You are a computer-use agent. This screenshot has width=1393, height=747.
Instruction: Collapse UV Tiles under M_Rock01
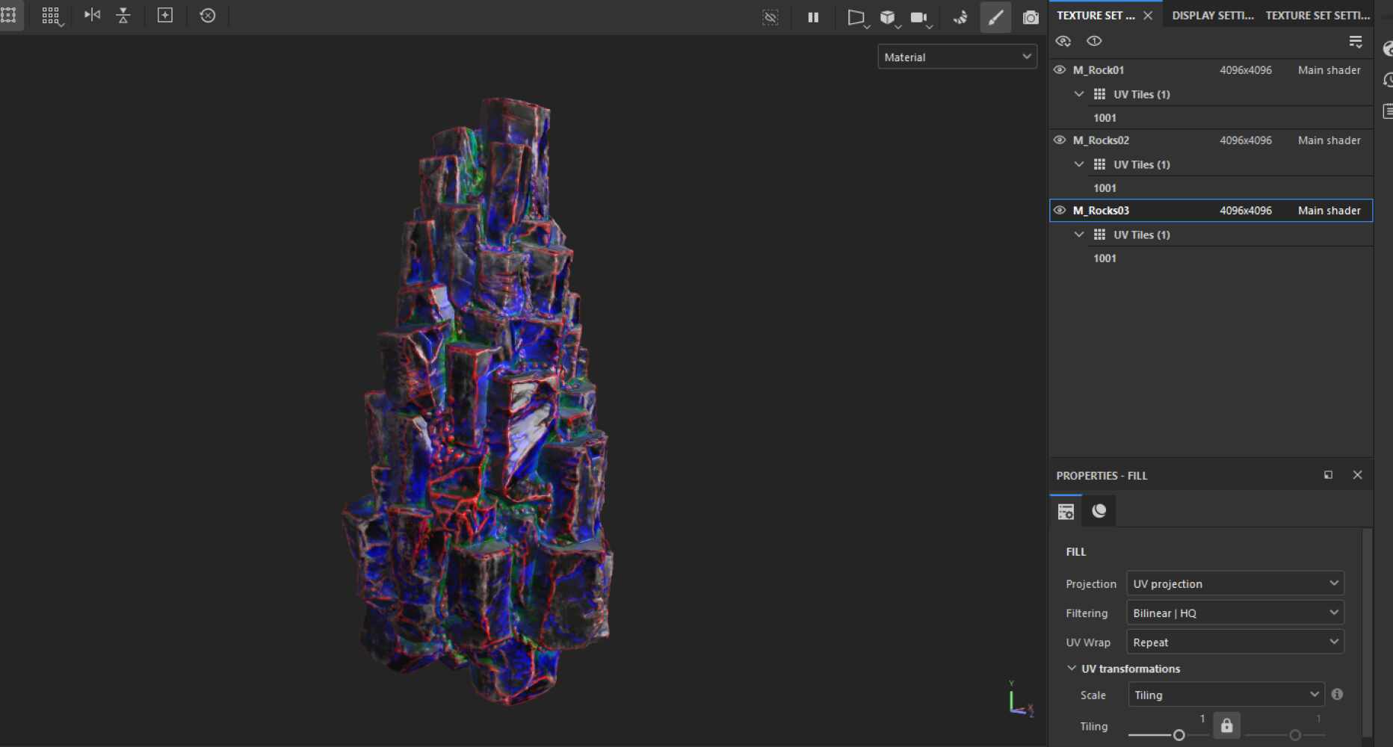tap(1079, 93)
